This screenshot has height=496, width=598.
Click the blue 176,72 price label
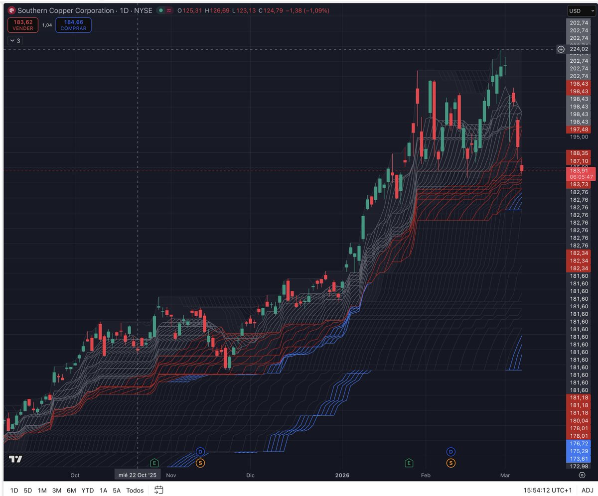(x=579, y=443)
